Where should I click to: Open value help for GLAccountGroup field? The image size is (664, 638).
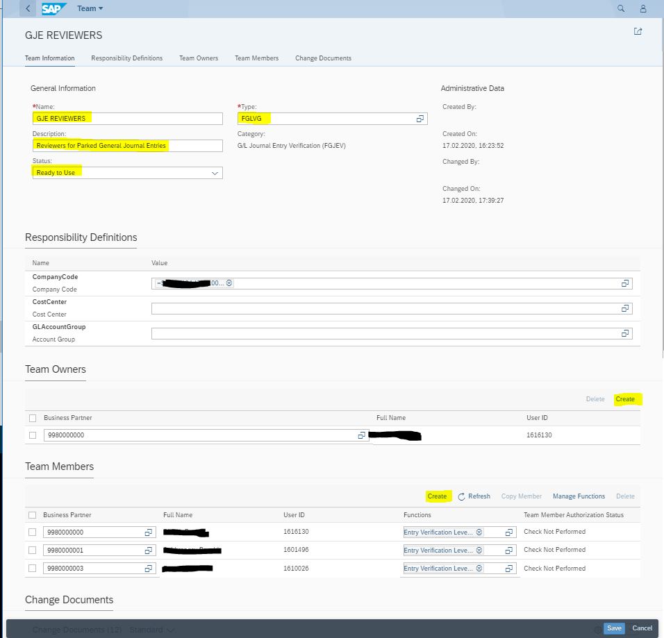624,333
